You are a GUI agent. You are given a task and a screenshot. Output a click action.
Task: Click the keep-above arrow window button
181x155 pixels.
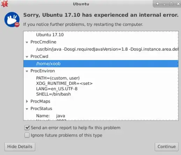[x=158, y=4]
